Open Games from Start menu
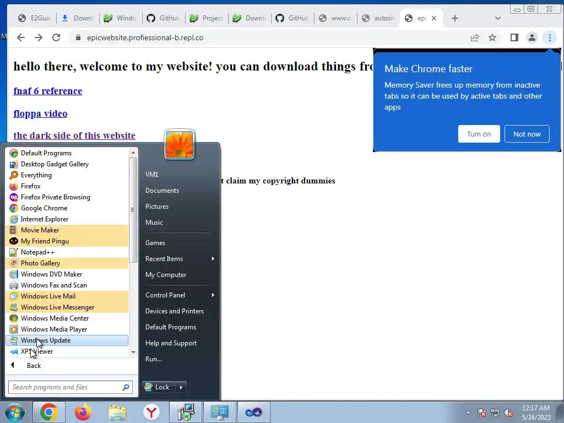This screenshot has height=423, width=564. click(155, 243)
